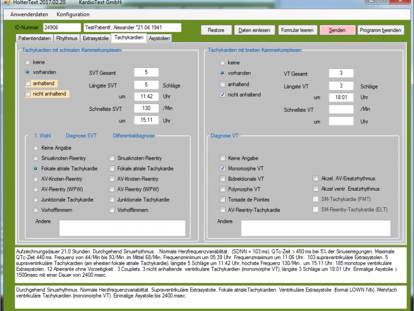Check Akzel. AV-Ersatzrhythmus
The height and width of the screenshot is (311, 414).
coord(316,178)
